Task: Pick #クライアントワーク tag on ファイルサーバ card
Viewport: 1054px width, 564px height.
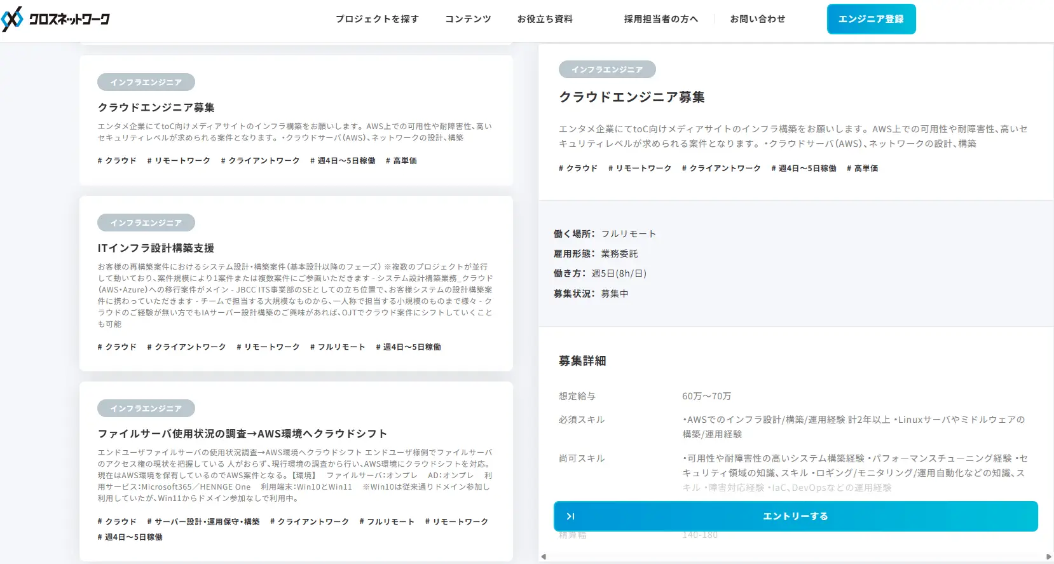Action: pos(310,522)
